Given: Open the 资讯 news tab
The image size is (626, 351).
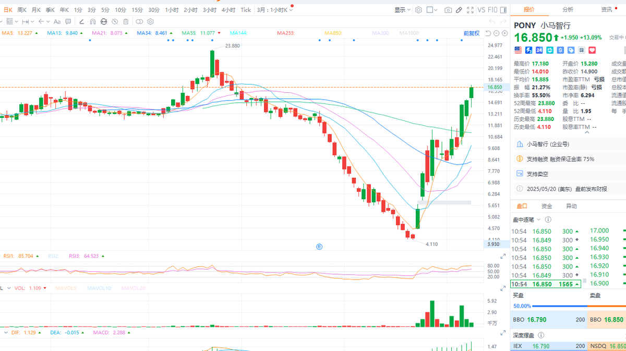Looking at the screenshot, I should [606, 10].
